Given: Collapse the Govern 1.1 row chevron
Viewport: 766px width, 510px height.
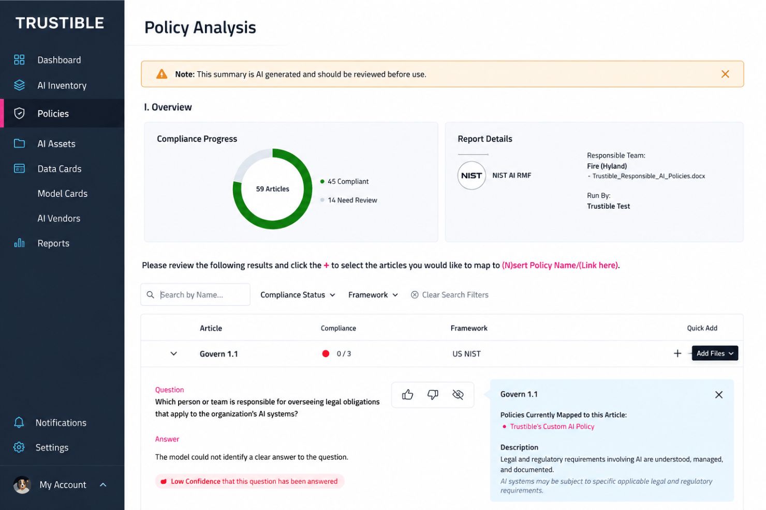Looking at the screenshot, I should tap(174, 353).
